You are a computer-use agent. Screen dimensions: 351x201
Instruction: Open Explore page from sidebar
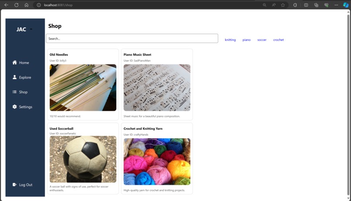(x=25, y=77)
